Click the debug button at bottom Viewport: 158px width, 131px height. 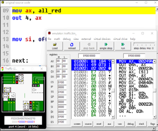[130, 124]
